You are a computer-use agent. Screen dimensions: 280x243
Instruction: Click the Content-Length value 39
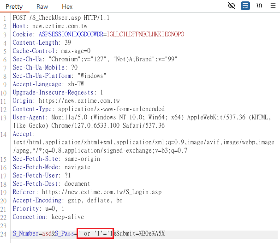[x=68, y=42]
